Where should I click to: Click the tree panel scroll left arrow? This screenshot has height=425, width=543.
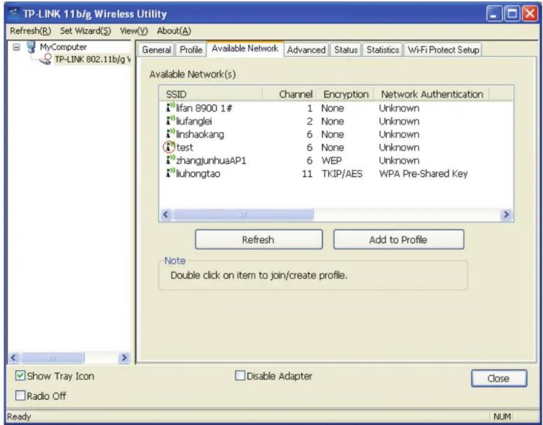click(14, 357)
